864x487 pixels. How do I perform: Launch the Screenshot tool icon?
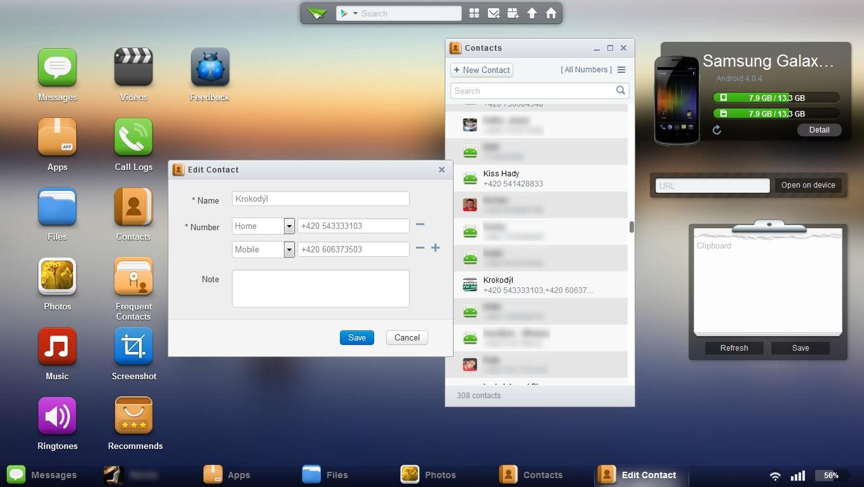pos(133,346)
